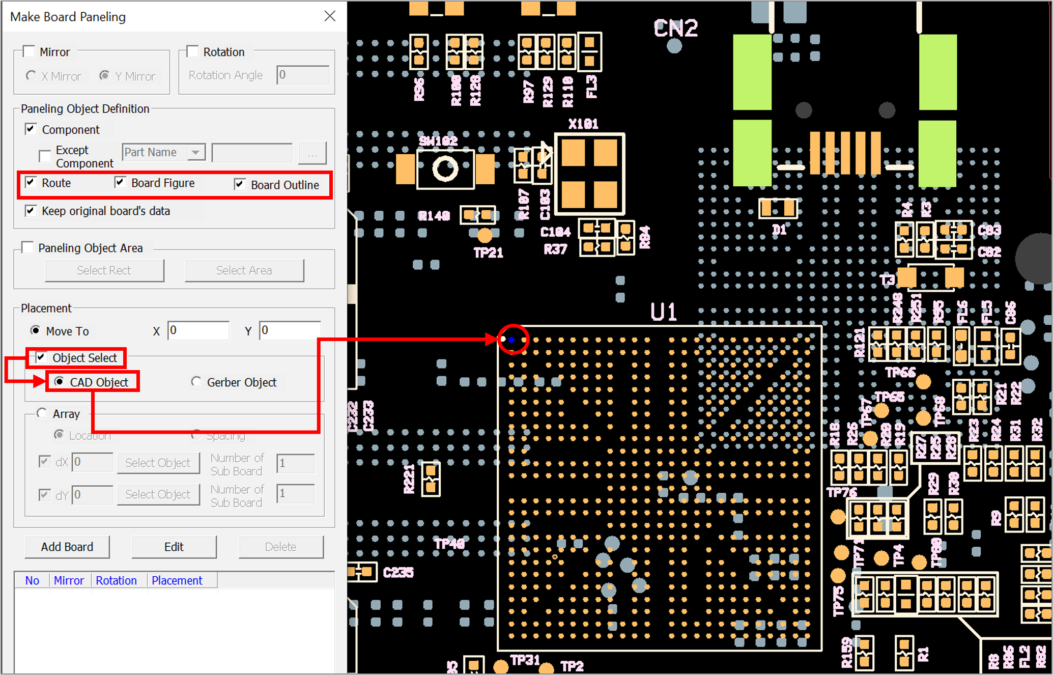Select the Gerber Object radio button

pos(196,381)
